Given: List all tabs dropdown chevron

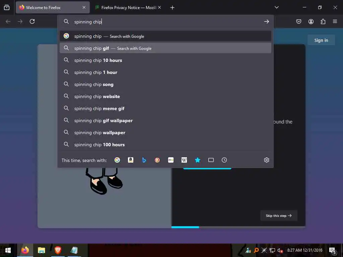Looking at the screenshot, I should 276,7.
